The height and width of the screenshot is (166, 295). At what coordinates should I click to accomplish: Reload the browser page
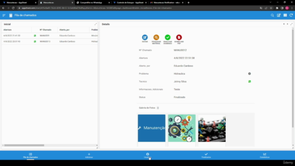pos(13,8)
